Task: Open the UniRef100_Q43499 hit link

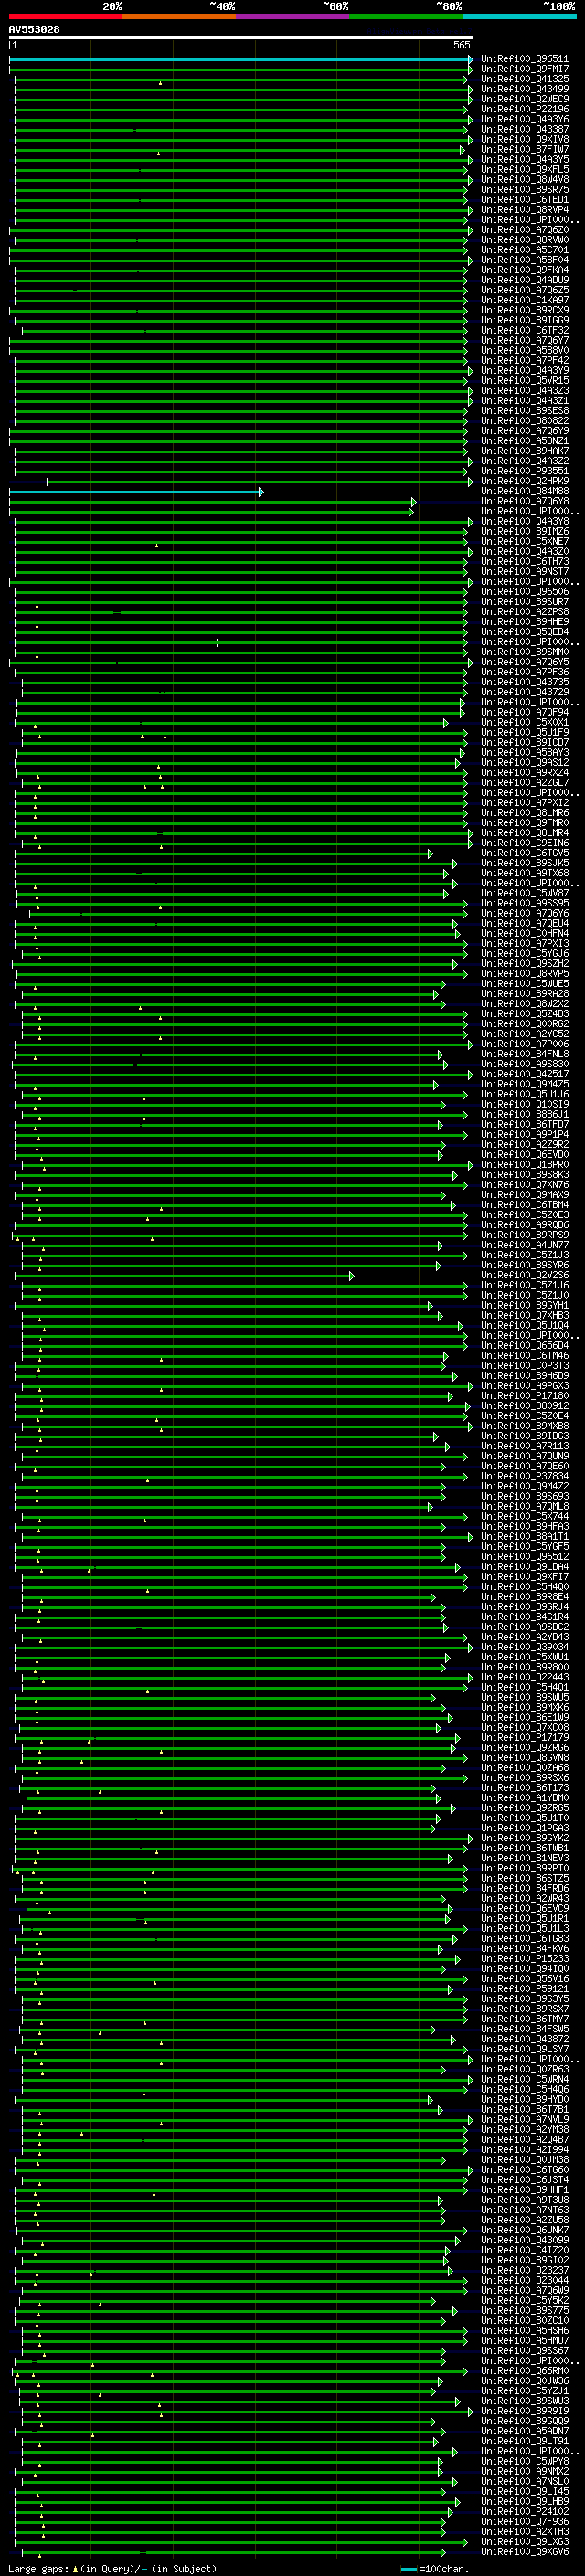Action: (525, 89)
